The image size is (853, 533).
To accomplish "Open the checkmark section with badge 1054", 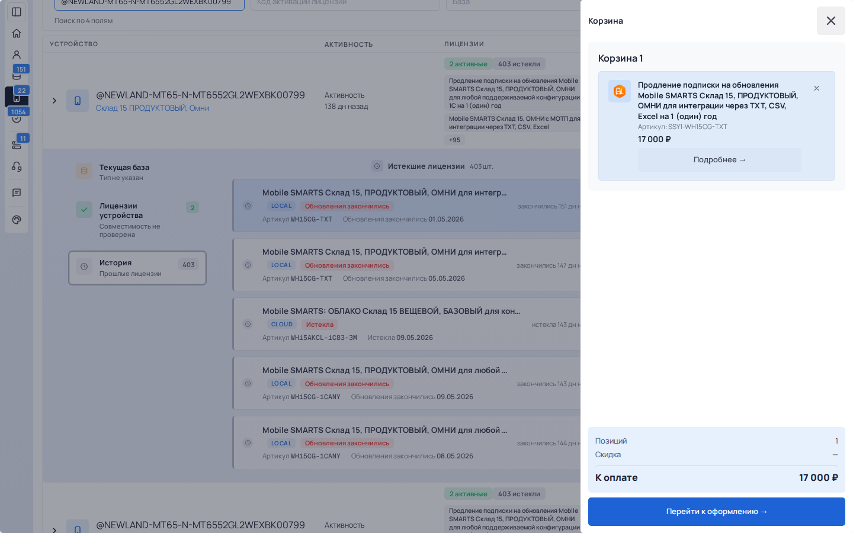I will tap(17, 117).
